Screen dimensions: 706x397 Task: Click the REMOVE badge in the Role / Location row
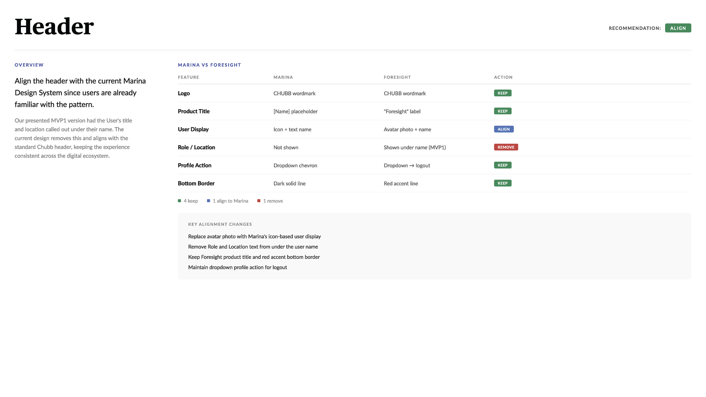coord(506,147)
